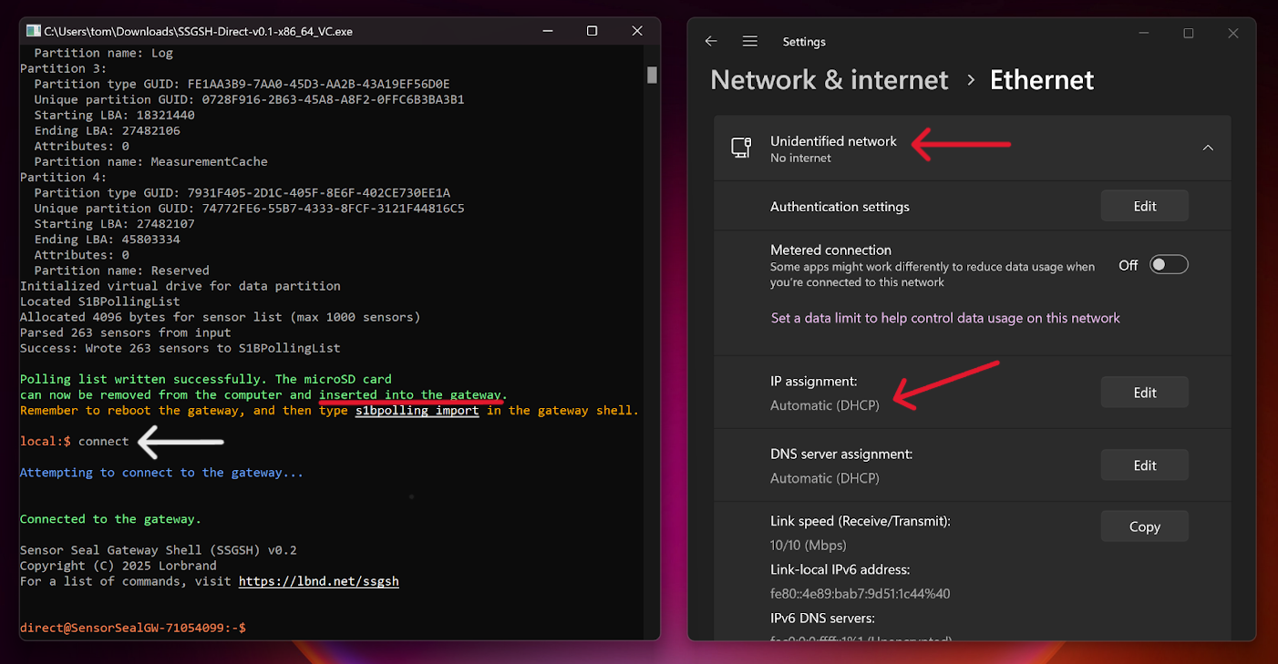
Task: Open the Settings navigation menu
Action: [x=749, y=41]
